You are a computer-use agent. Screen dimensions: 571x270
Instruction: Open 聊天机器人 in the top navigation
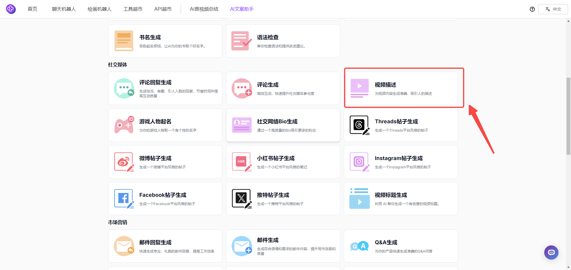tap(64, 9)
